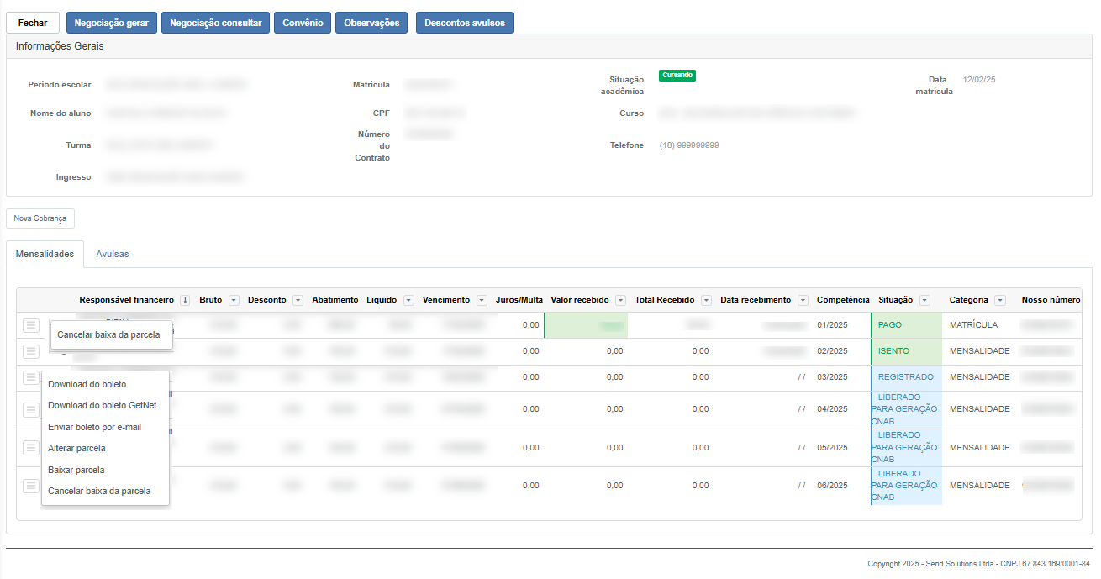Open the actions menu icon for the 05/2025 row
This screenshot has width=1101, height=579.
pos(31,448)
